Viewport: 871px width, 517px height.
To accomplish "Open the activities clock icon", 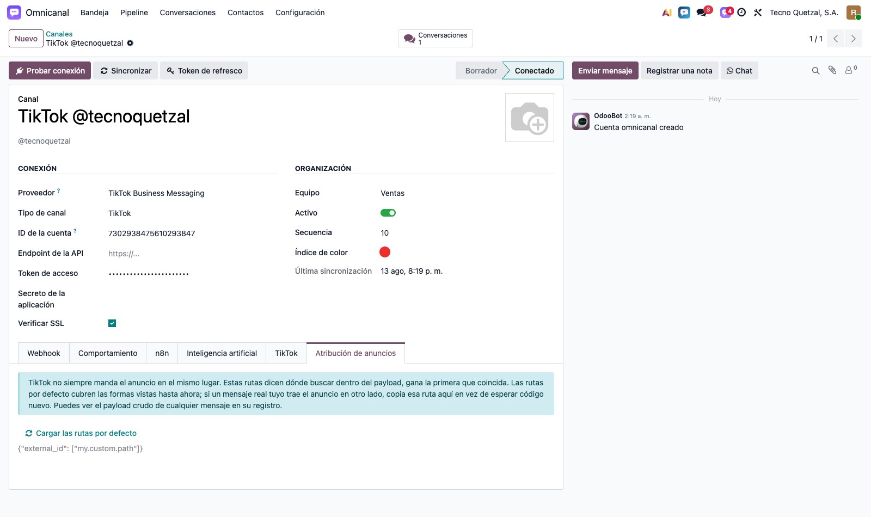I will click(741, 13).
